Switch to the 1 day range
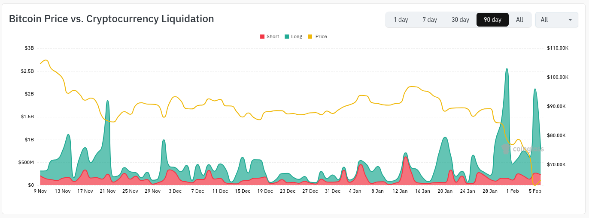This screenshot has height=218, width=589. (x=401, y=20)
